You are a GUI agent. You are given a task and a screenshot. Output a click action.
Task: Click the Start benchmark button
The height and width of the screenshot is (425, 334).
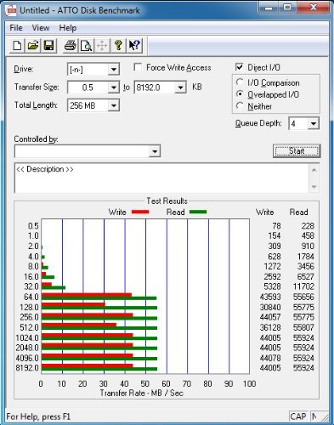297,151
